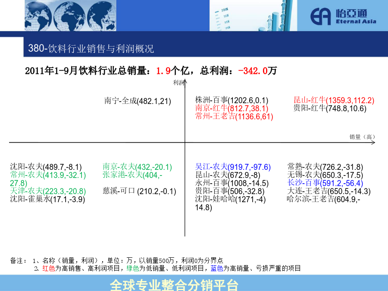
Task: Select the red total profit value -342.0
Action: coord(253,71)
